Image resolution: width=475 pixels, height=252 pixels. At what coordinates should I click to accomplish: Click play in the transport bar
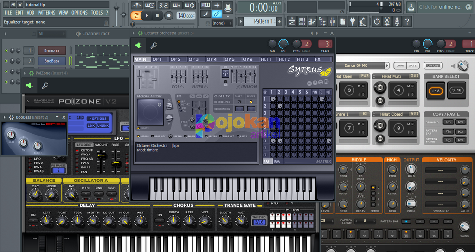pos(147,15)
